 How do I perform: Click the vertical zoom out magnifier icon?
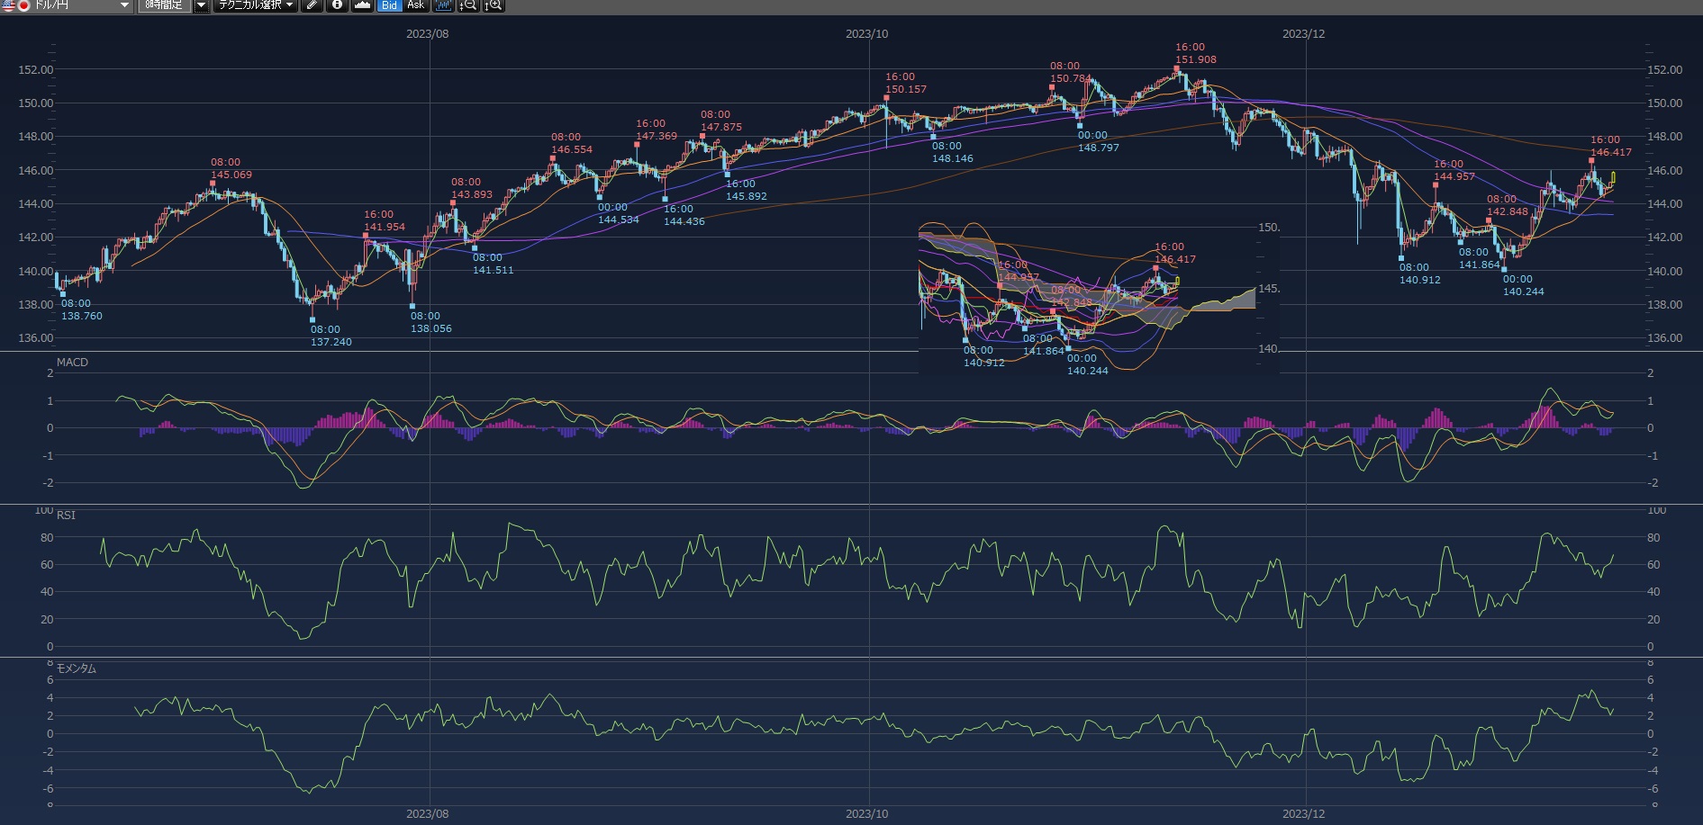tap(468, 5)
